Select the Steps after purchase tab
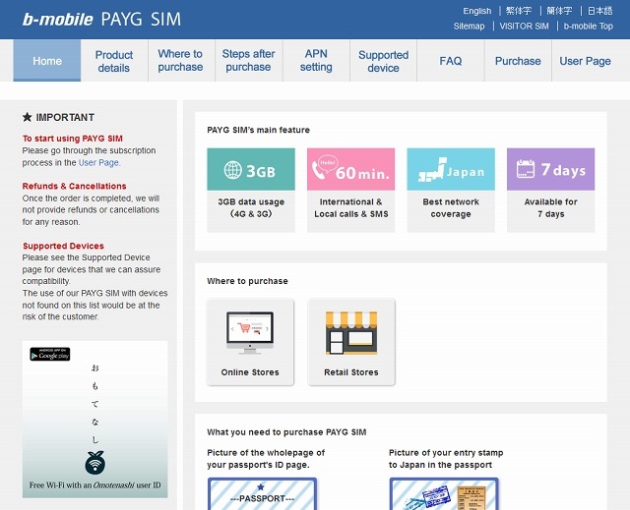The image size is (630, 510). pos(248,61)
